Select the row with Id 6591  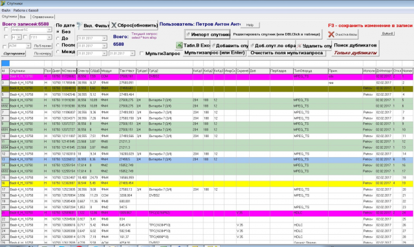click(x=207, y=129)
